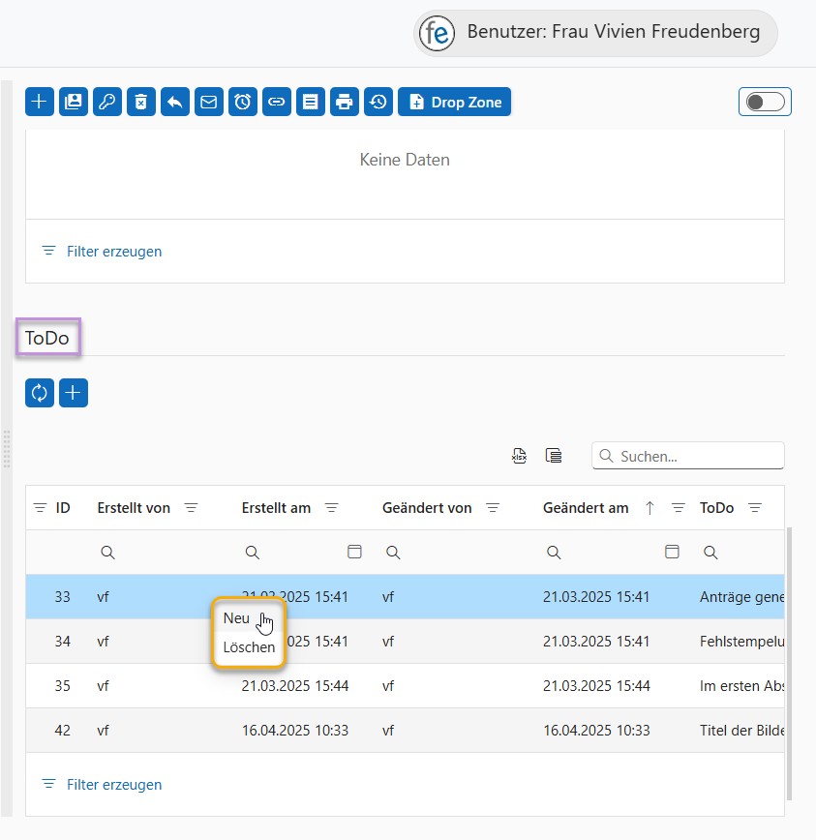Click the printer icon in toolbar

[x=345, y=102]
